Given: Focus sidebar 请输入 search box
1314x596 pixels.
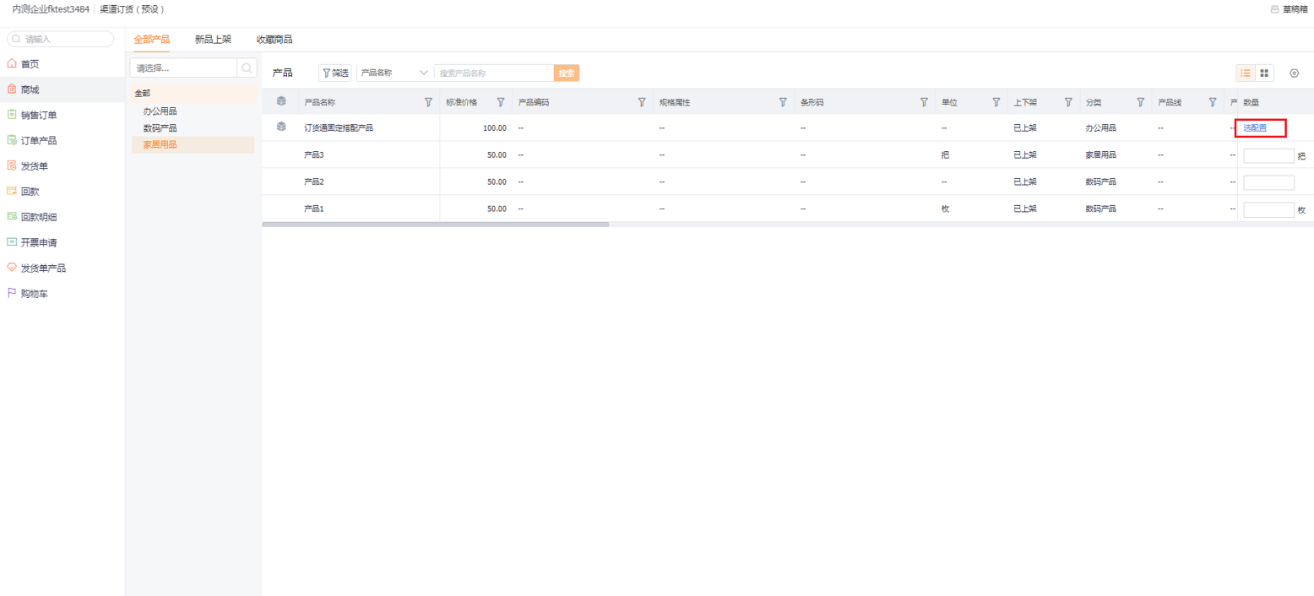Looking at the screenshot, I should tap(60, 39).
